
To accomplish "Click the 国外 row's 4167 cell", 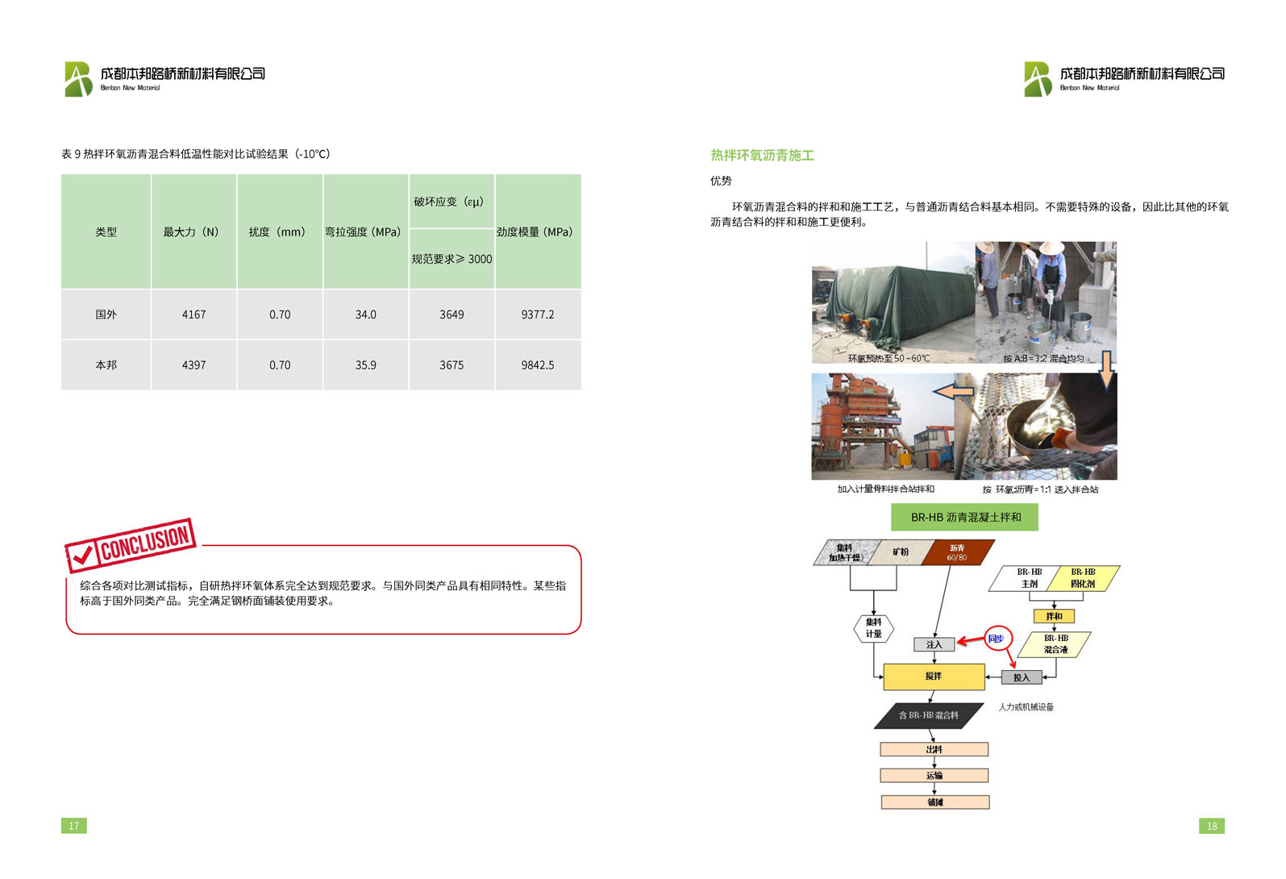I will (x=194, y=315).
